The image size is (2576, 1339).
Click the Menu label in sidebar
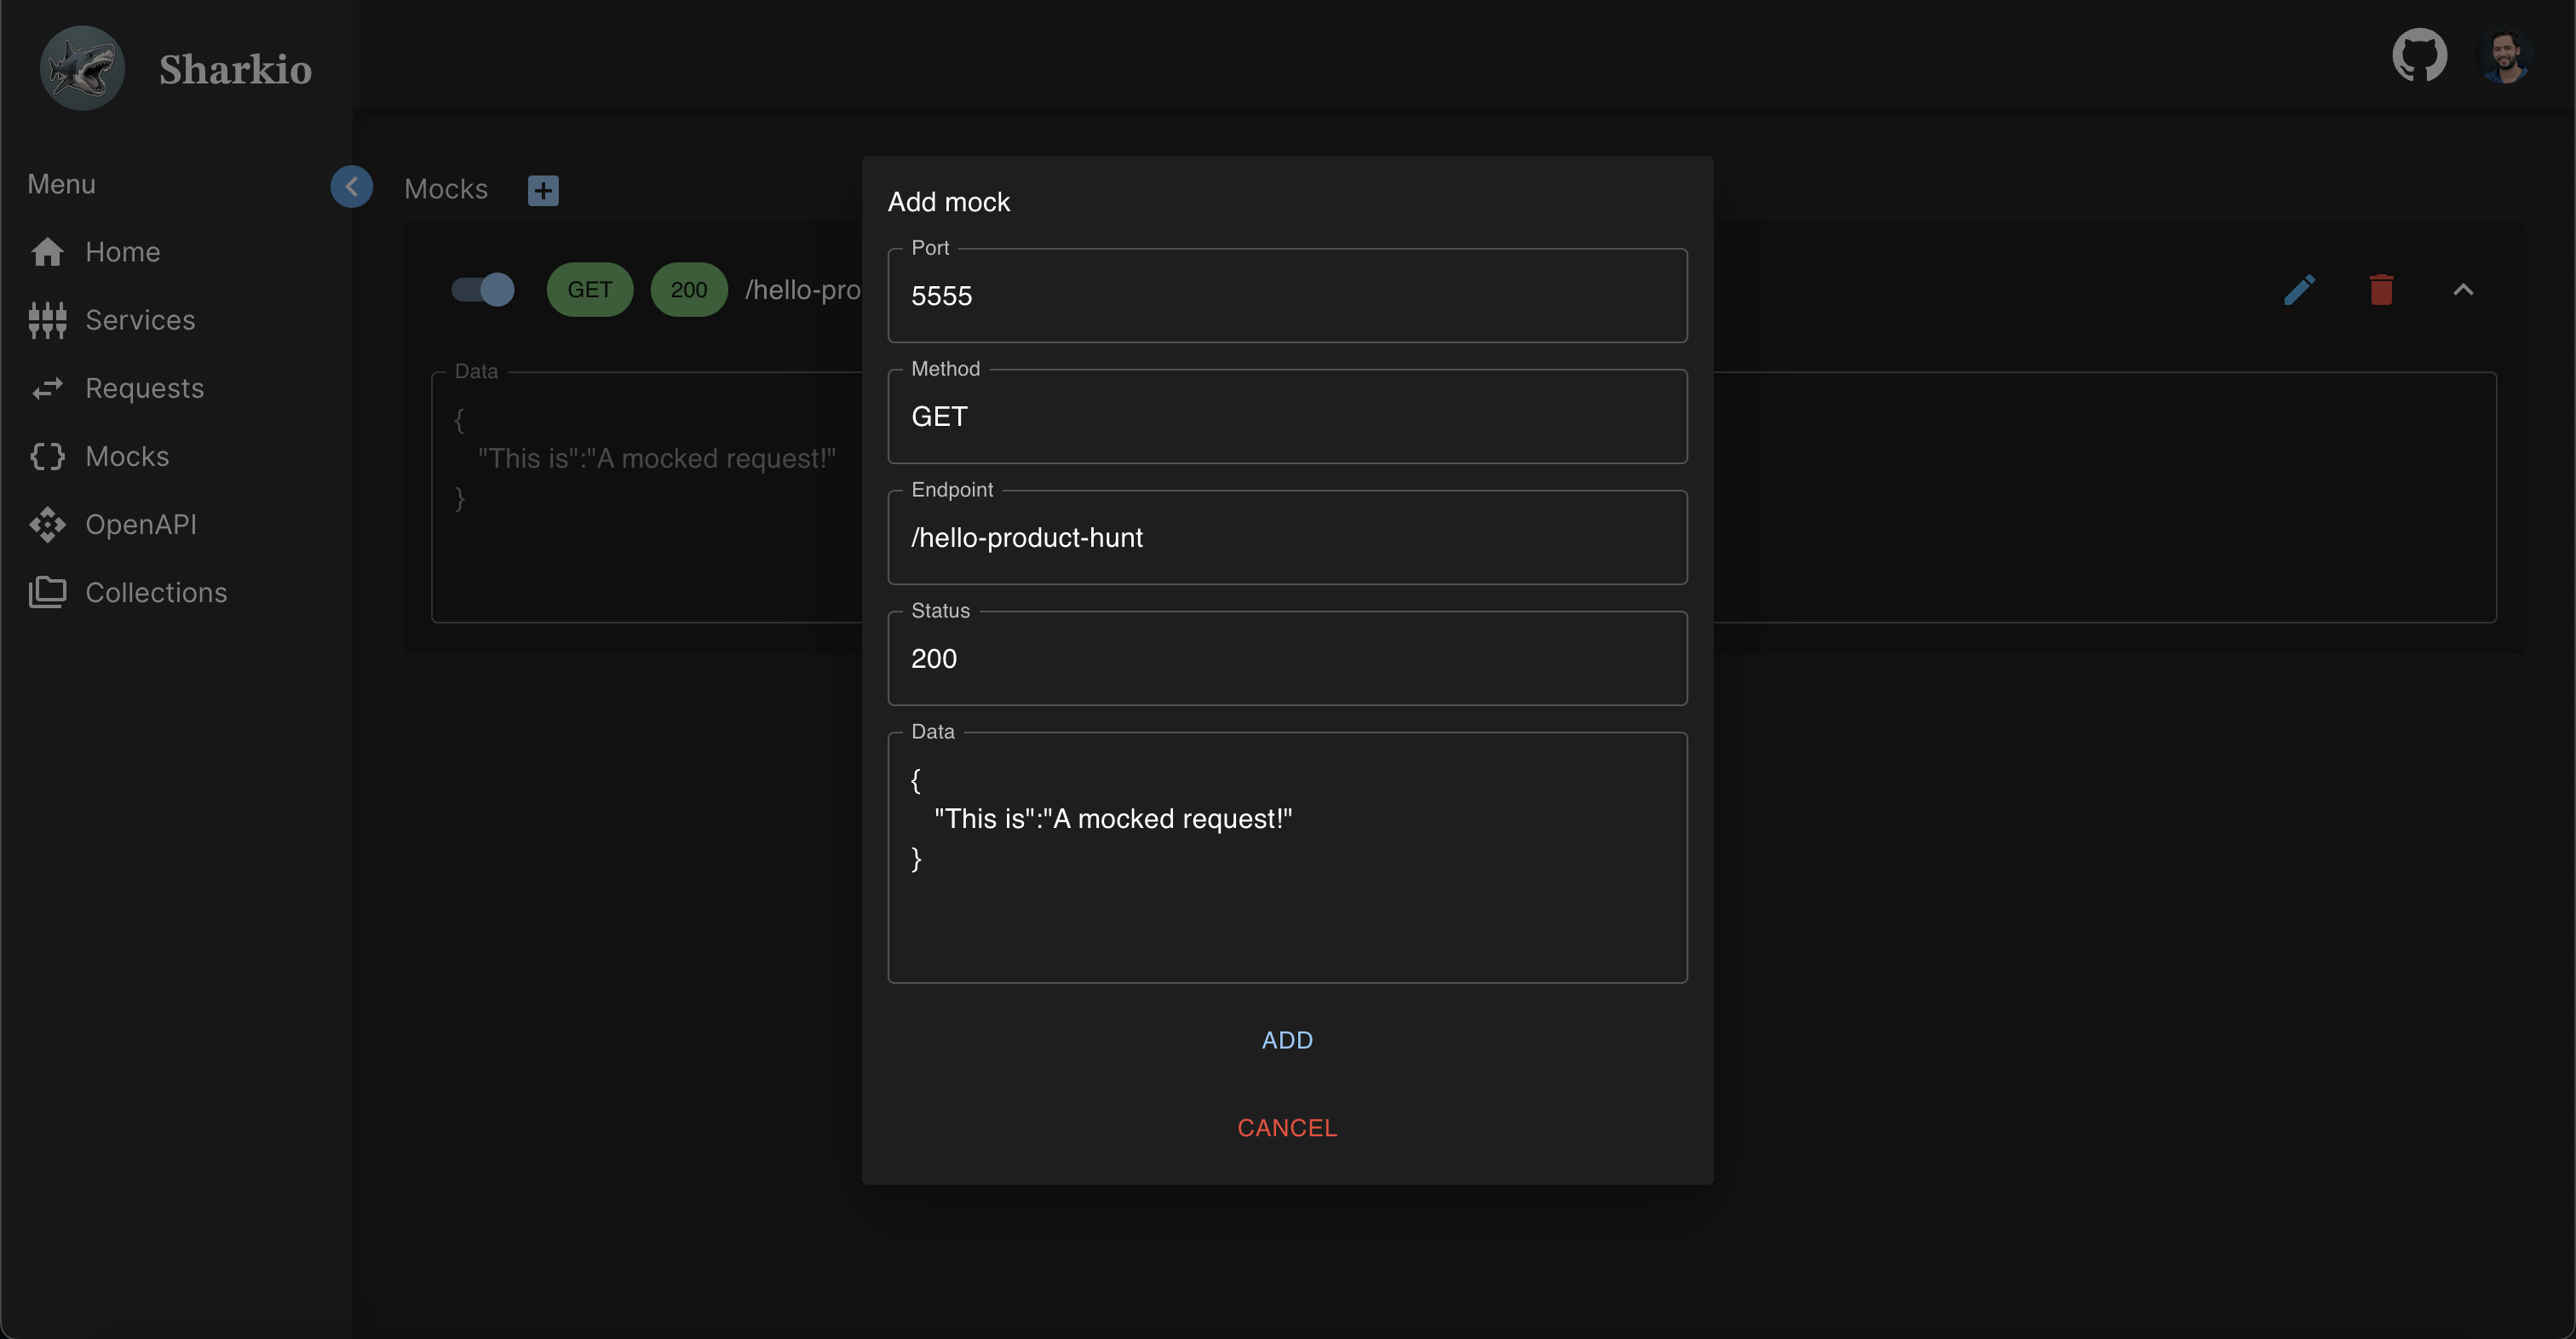point(61,184)
